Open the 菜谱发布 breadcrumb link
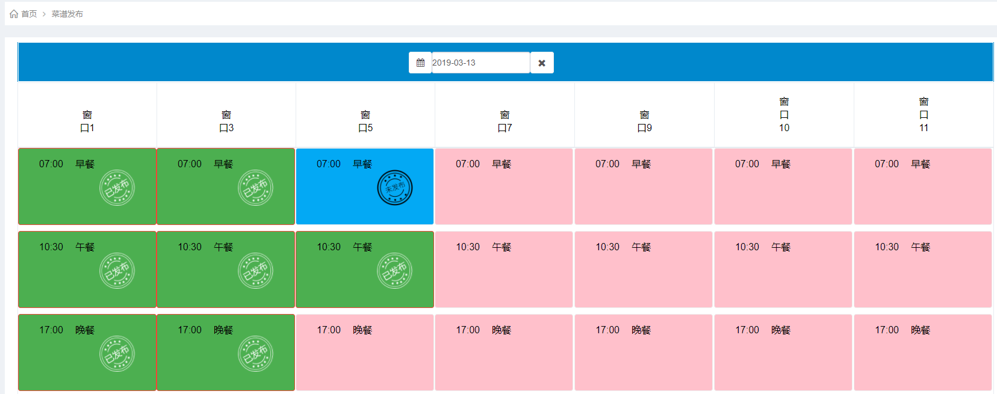This screenshot has width=997, height=394. point(67,14)
